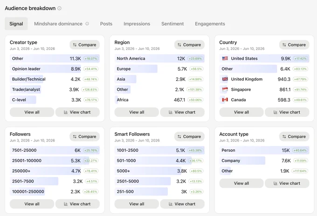This screenshot has width=317, height=216.
Task: Click Compare in the Smart Followers card
Action: click(x=189, y=136)
